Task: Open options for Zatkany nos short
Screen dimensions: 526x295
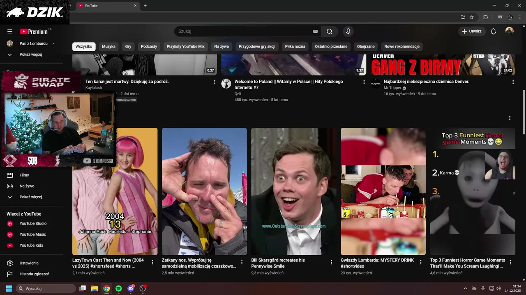Action: pos(242,262)
